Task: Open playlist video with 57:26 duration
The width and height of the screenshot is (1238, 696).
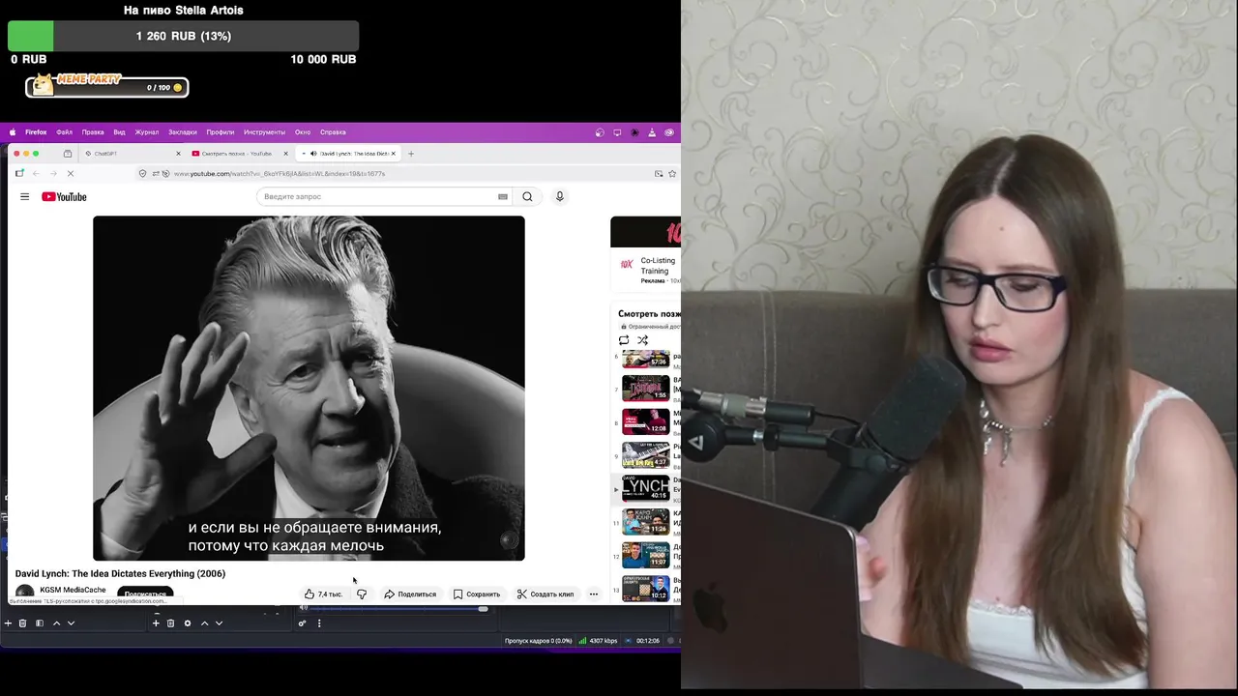Action: click(645, 359)
